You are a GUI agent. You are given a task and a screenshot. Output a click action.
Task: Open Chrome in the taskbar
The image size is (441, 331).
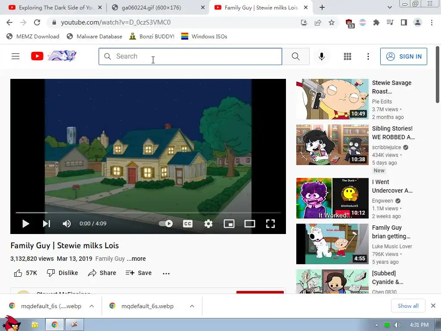55,325
